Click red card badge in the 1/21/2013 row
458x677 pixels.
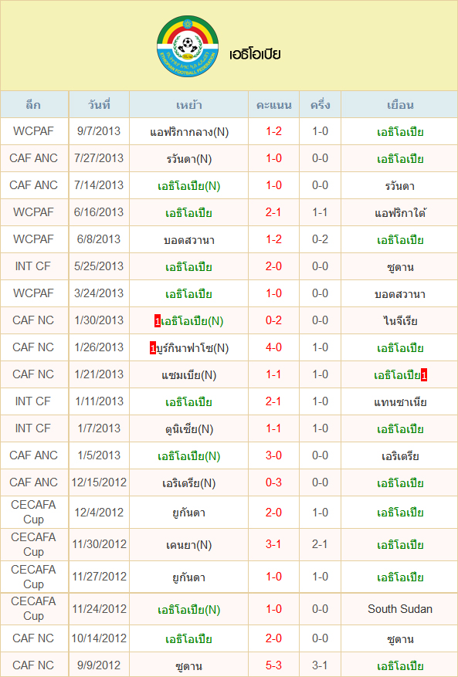click(424, 376)
